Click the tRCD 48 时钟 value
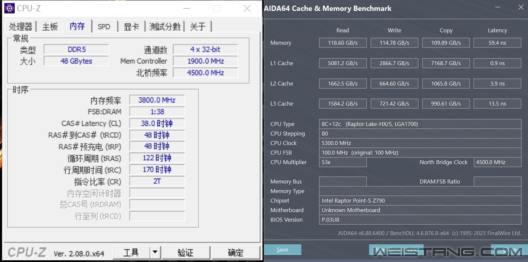This screenshot has height=262, width=528. 157,135
